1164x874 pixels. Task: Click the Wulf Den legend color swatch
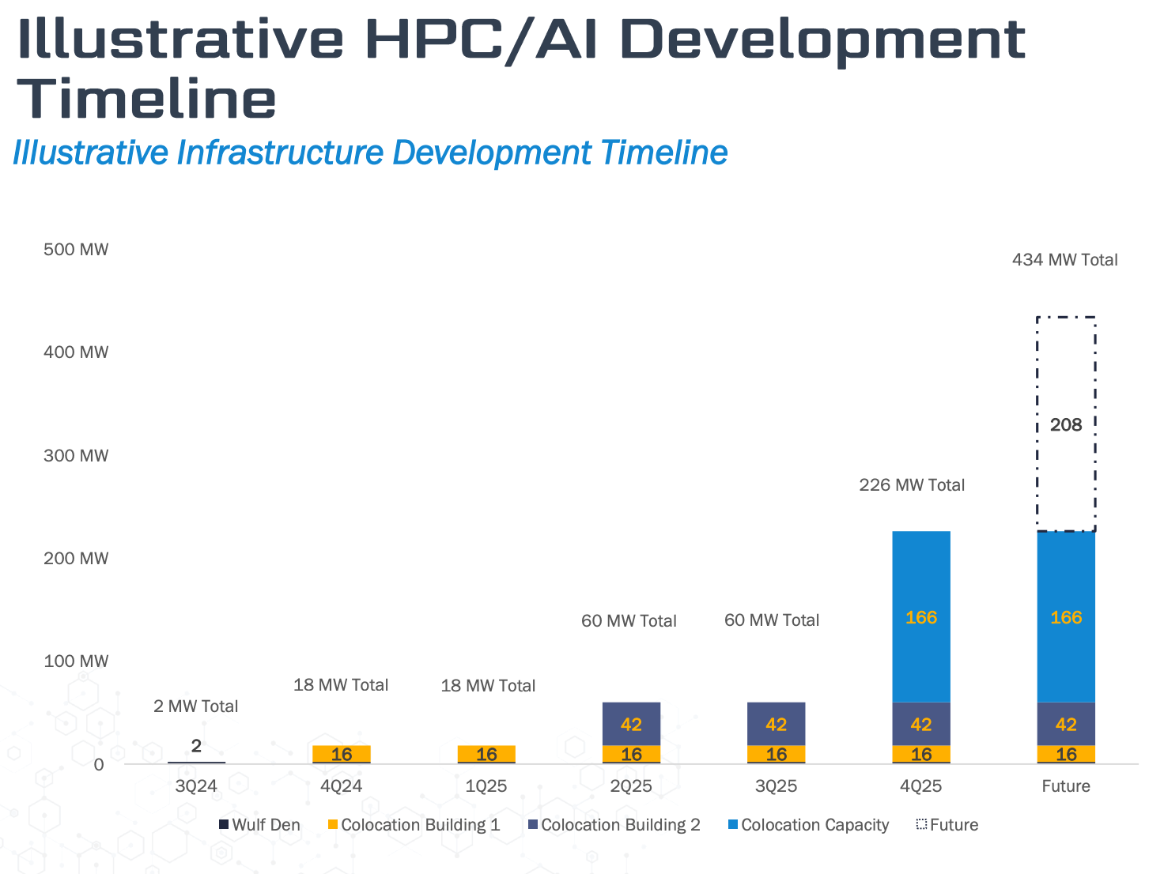click(224, 825)
